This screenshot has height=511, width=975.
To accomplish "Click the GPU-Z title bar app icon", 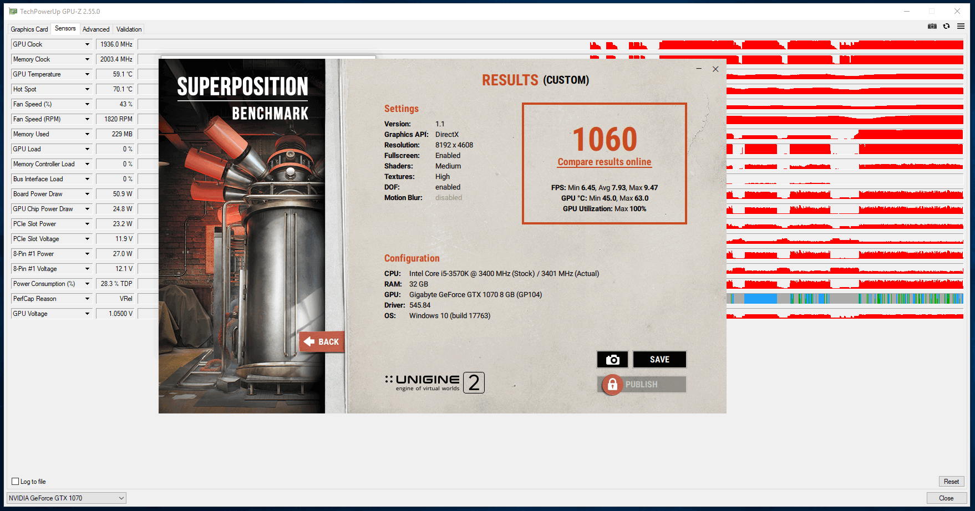I will [x=13, y=11].
